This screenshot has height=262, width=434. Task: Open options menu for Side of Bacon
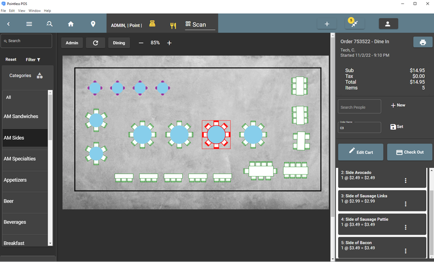(405, 251)
